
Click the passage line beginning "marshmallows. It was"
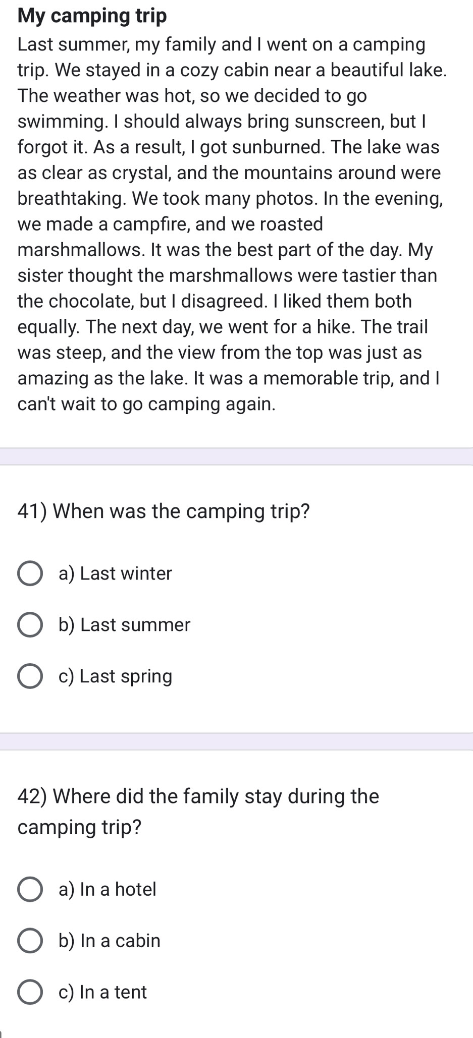coord(225,250)
